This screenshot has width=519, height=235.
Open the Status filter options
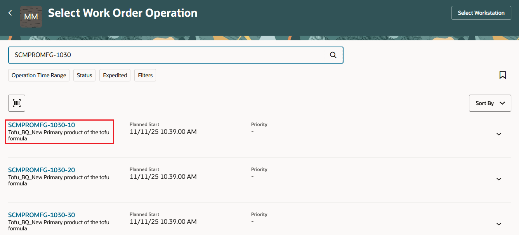84,75
